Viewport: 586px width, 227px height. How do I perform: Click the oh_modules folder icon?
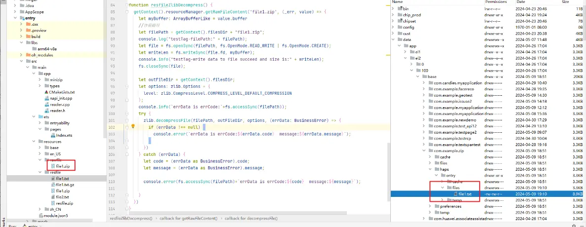28,55
